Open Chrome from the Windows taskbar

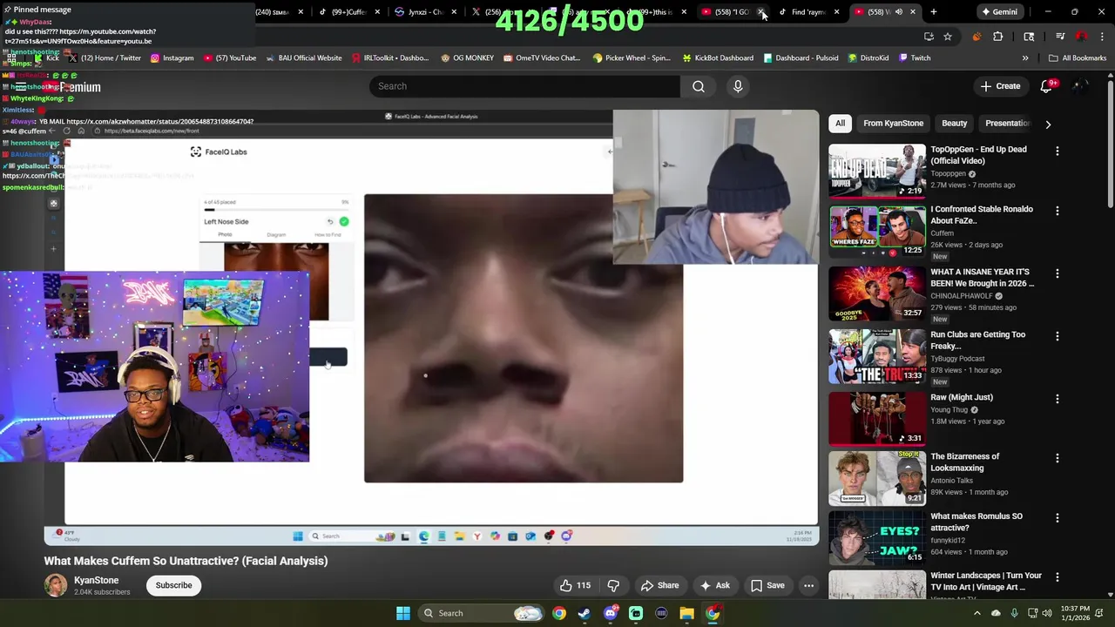point(559,613)
